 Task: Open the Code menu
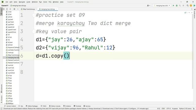(28, 2)
